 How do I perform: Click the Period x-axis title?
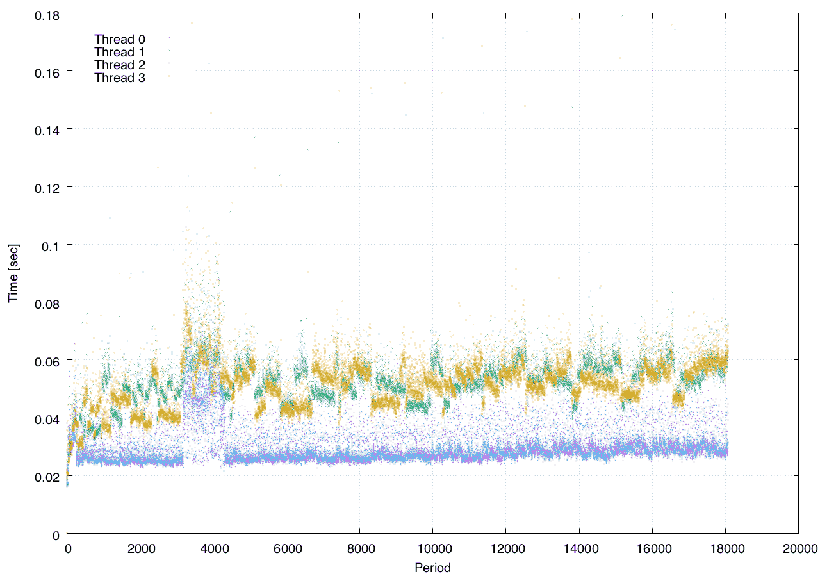coord(432,567)
